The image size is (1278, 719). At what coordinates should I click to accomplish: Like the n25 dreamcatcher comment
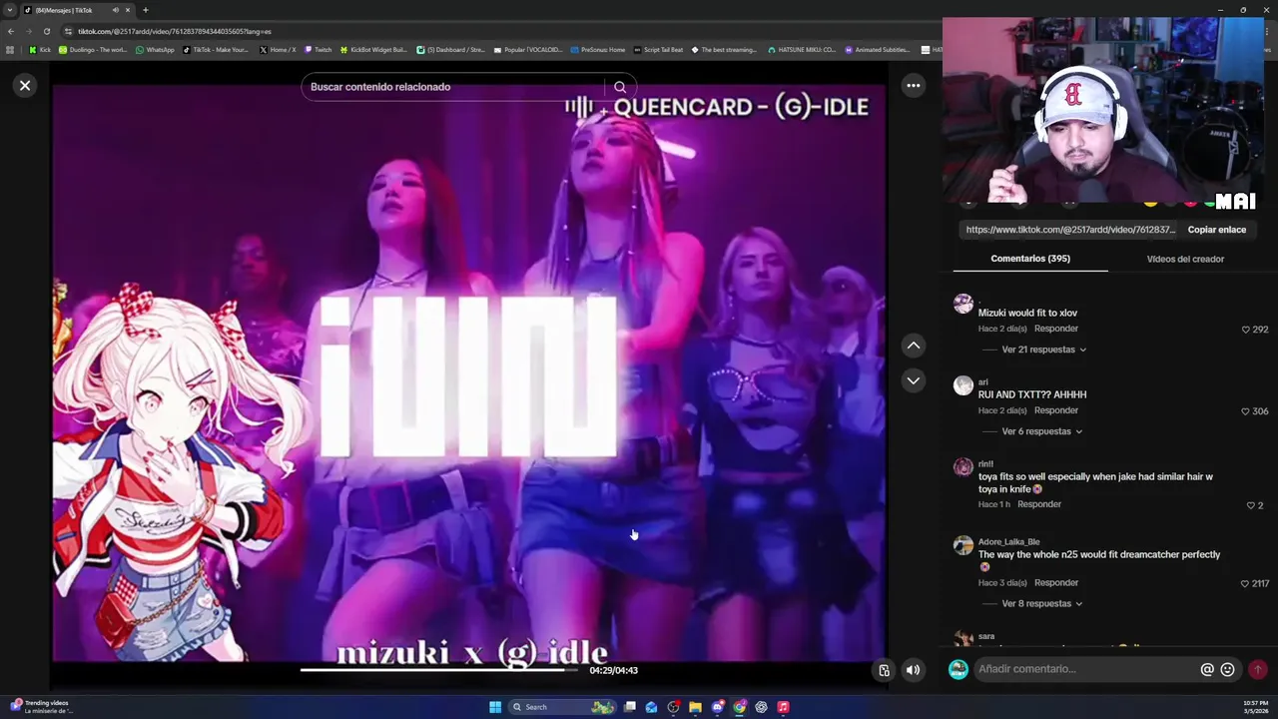click(x=1245, y=583)
